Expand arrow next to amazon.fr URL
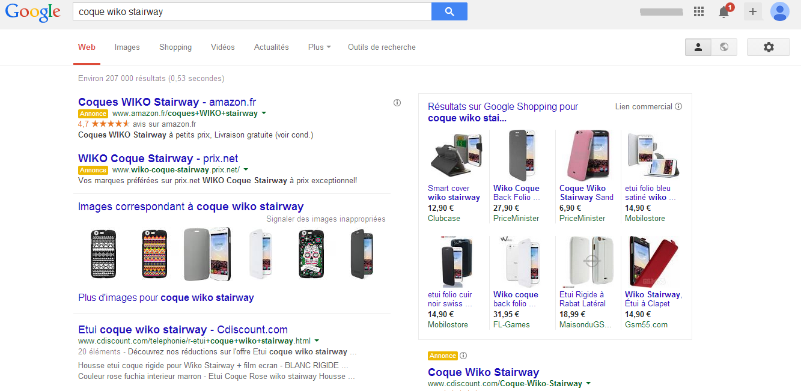This screenshot has width=801, height=391. coord(264,113)
